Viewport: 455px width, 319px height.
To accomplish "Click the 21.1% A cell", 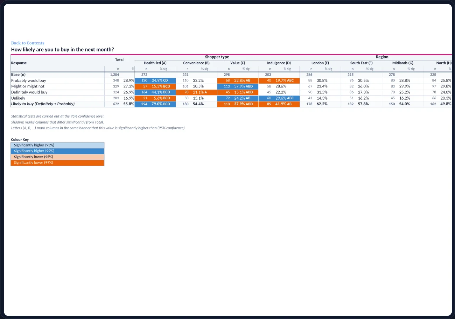I will pos(200,92).
